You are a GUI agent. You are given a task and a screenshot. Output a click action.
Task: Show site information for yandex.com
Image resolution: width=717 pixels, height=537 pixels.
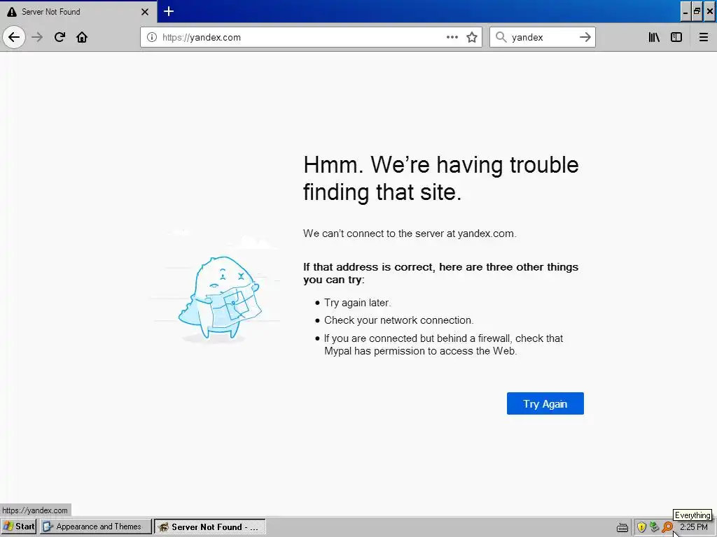(152, 38)
